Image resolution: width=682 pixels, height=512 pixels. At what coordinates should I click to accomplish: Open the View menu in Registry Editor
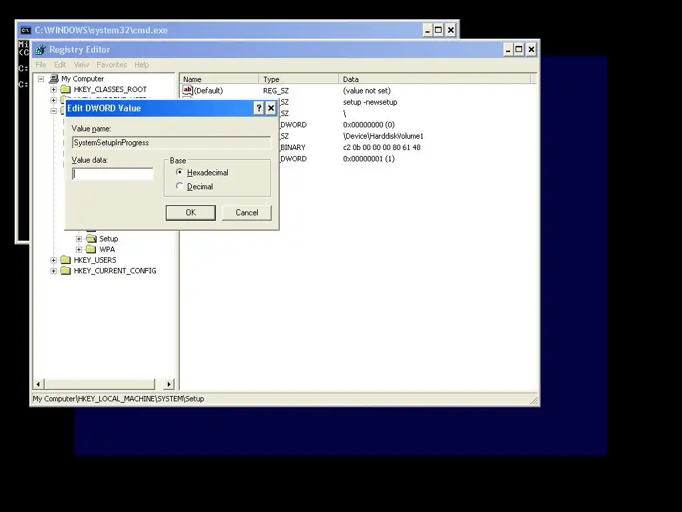81,65
